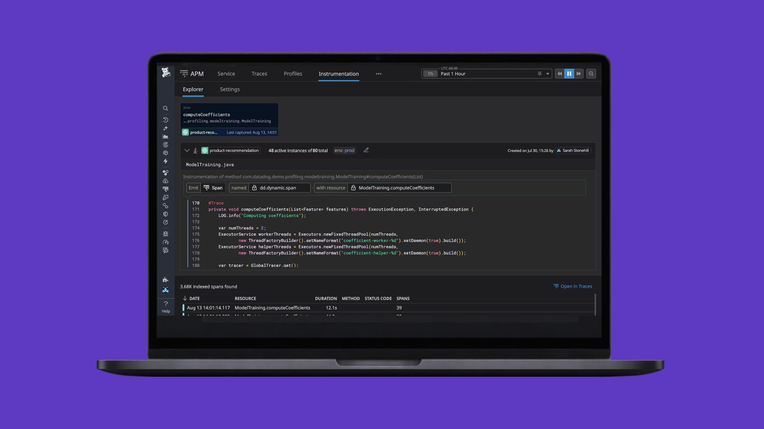Step the time range backward
Viewport: 764px width, 429px height.
[x=560, y=74]
